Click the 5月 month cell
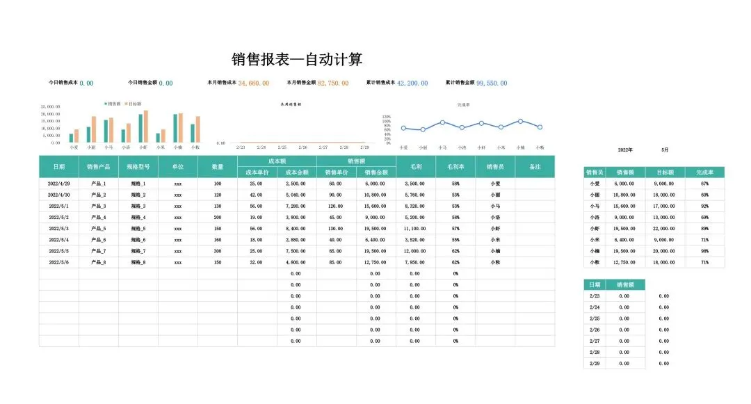Image resolution: width=751 pixels, height=404 pixels. (x=665, y=150)
